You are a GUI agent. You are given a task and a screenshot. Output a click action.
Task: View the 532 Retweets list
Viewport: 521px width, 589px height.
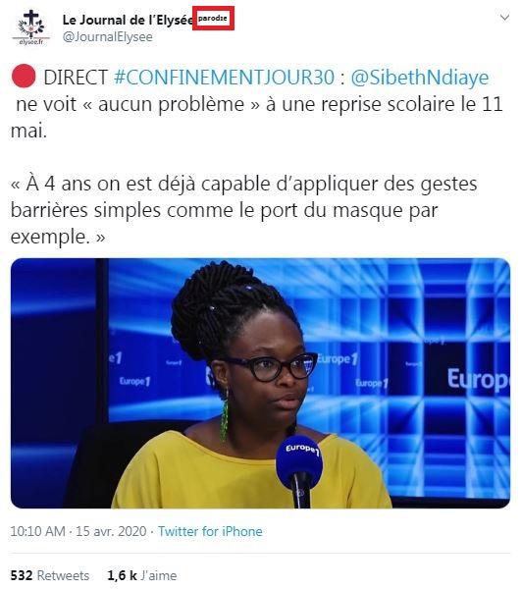click(50, 575)
